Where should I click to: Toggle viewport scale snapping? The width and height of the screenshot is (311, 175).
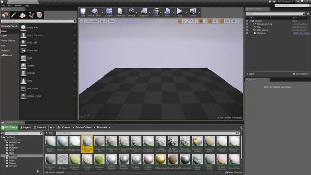(222, 21)
